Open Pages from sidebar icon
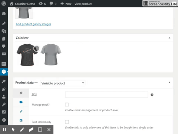The image size is (178, 134). (4, 39)
